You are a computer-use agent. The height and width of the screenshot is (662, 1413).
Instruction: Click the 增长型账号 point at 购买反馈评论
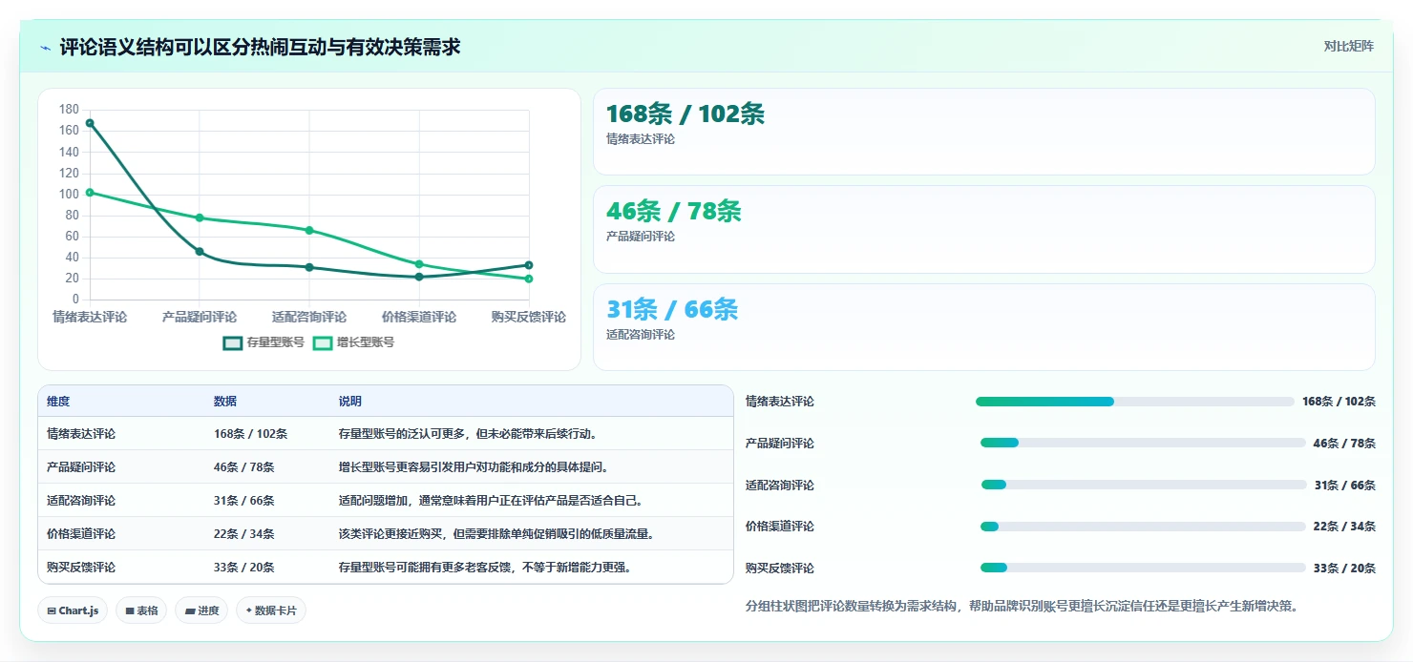(529, 279)
